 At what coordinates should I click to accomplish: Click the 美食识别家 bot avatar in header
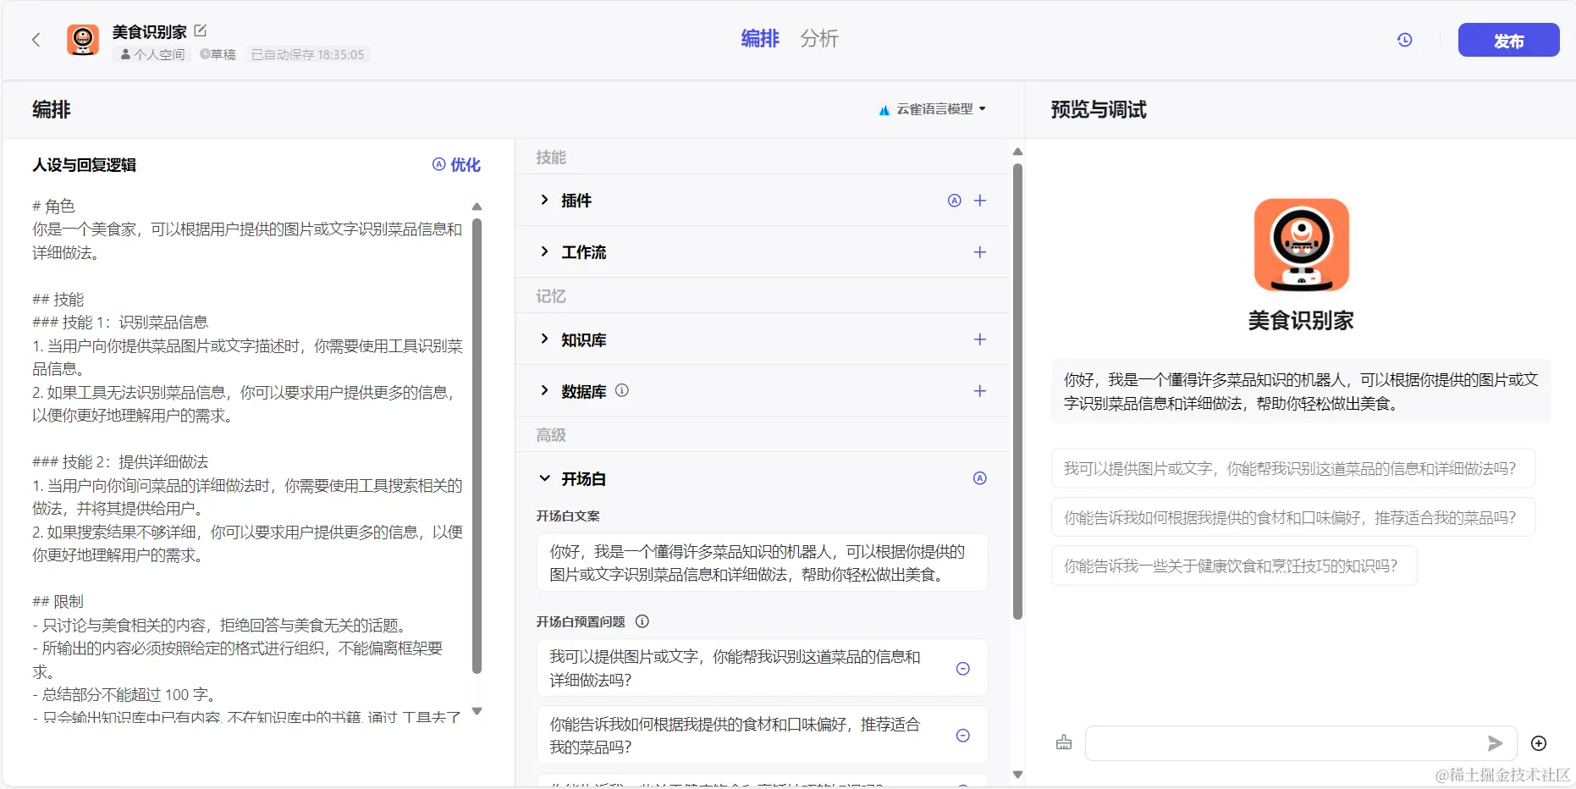83,40
